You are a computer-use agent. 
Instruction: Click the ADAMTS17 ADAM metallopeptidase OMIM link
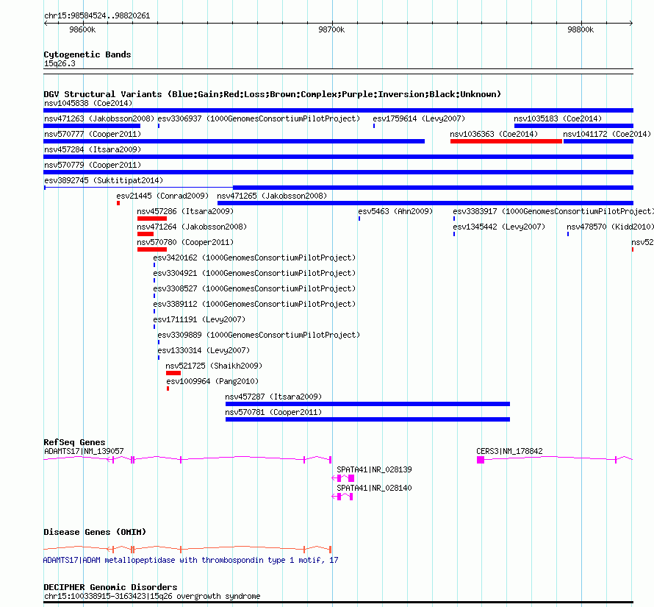coord(190,560)
